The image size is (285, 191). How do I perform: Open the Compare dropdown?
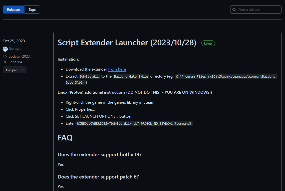14,70
